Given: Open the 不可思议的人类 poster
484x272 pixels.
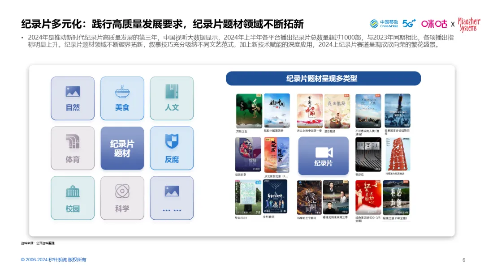Looking at the screenshot, I should [368, 111].
